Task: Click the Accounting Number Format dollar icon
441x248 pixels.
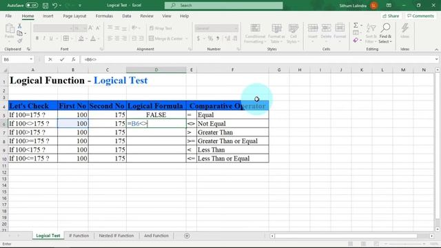Action: 198,39
